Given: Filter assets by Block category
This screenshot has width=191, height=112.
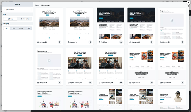Looking at the screenshot, I should pos(21,28).
